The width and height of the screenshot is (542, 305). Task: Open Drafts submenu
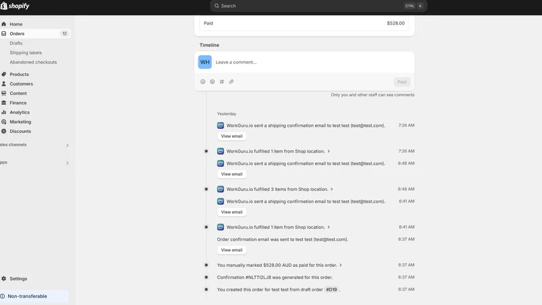pos(16,43)
